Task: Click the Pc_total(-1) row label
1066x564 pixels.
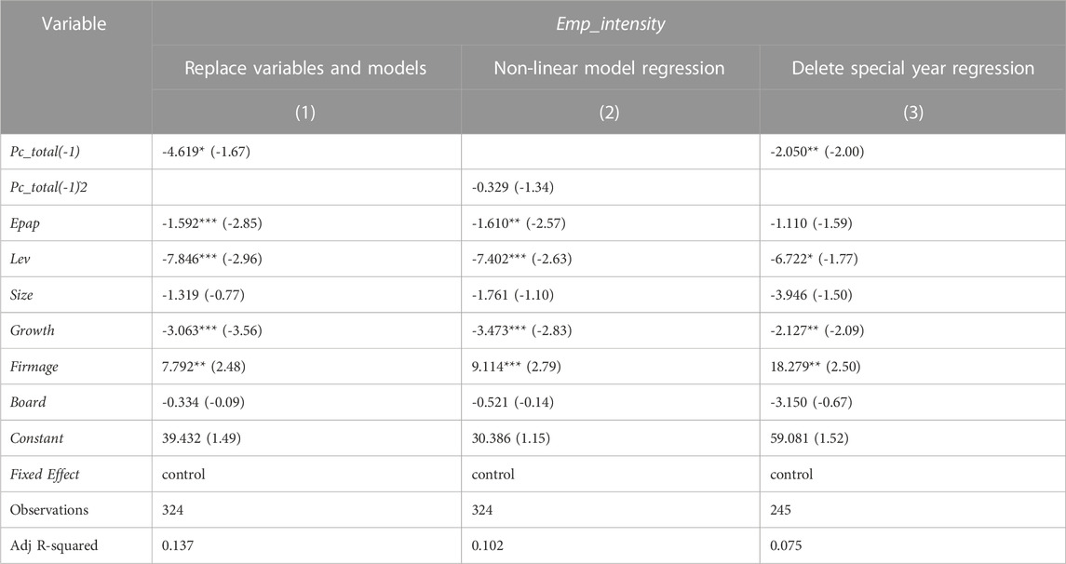Action: (x=45, y=152)
